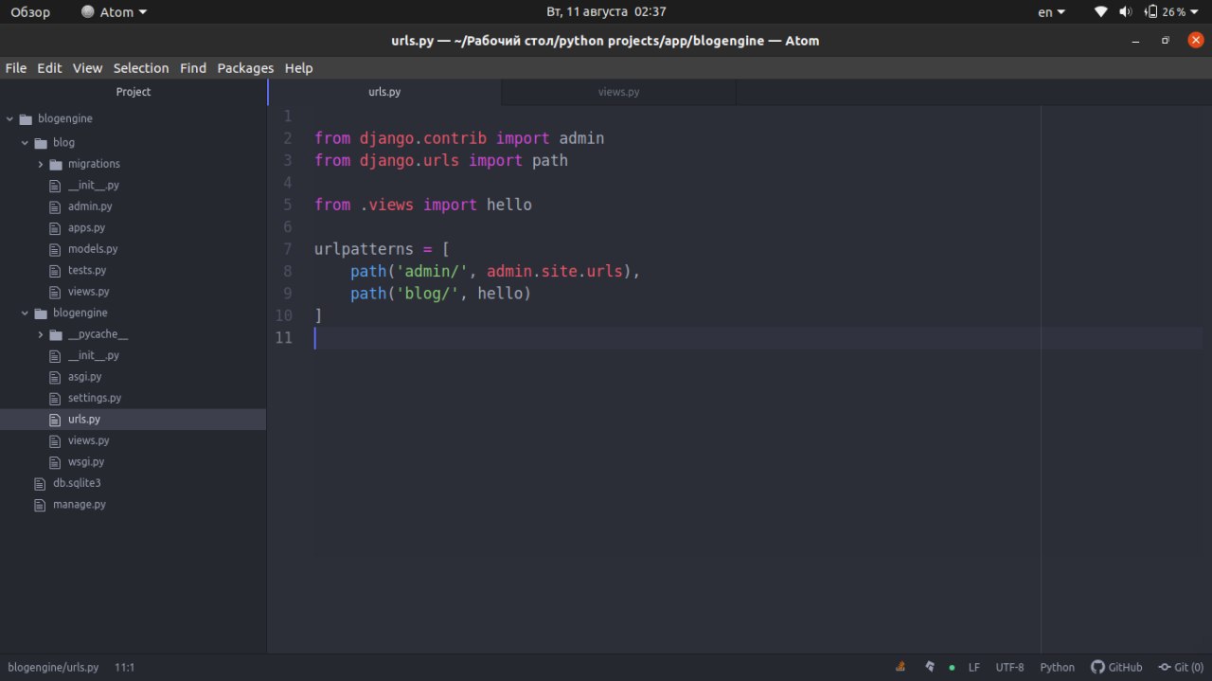Open the Packages menu

pos(245,68)
